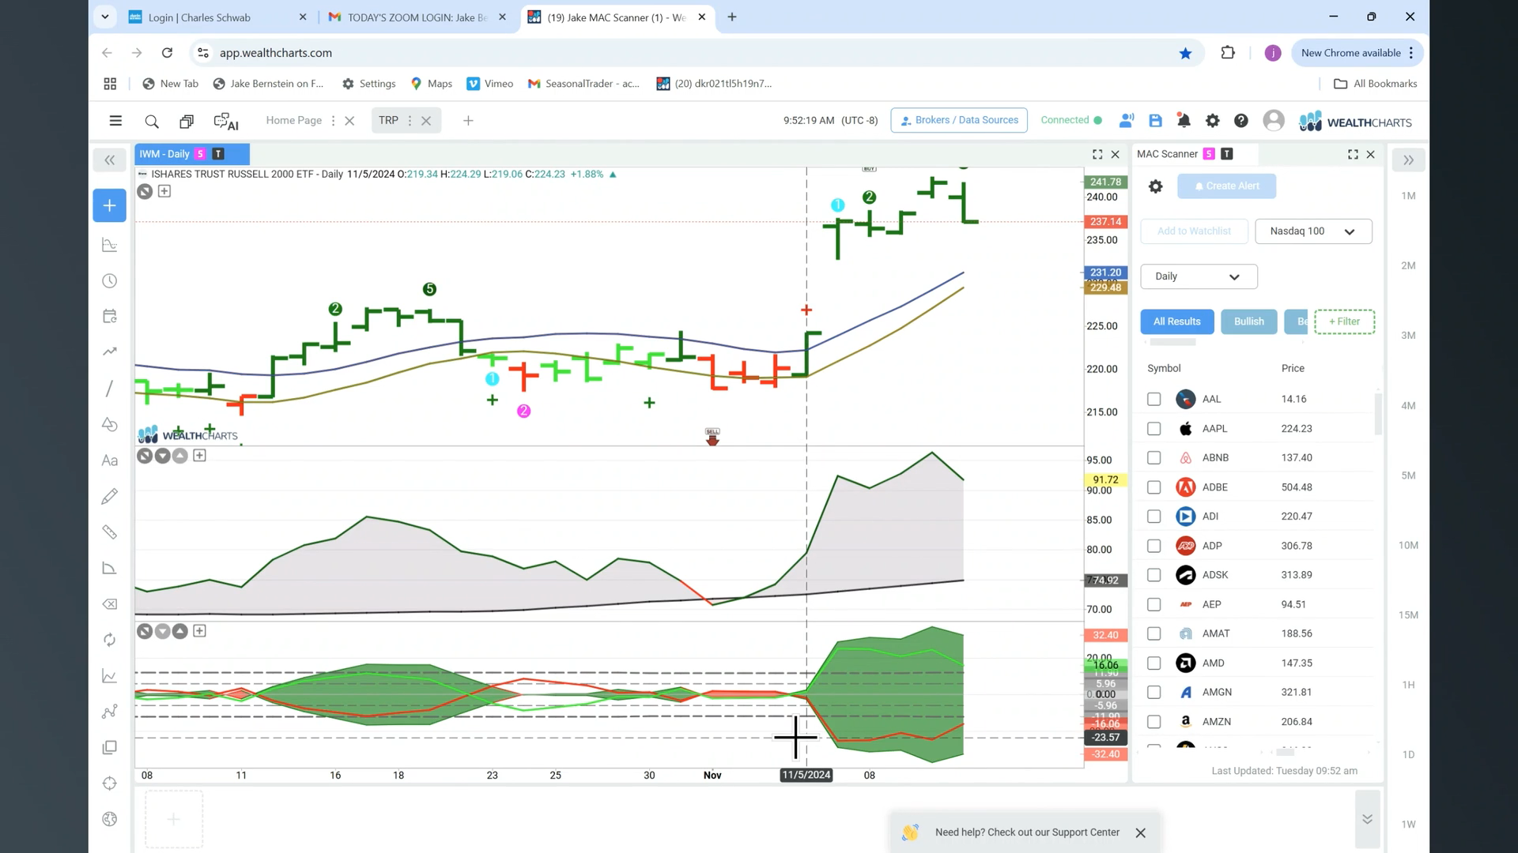1518x853 pixels.
Task: Select the chart type icon in left sidebar
Action: tap(110, 246)
